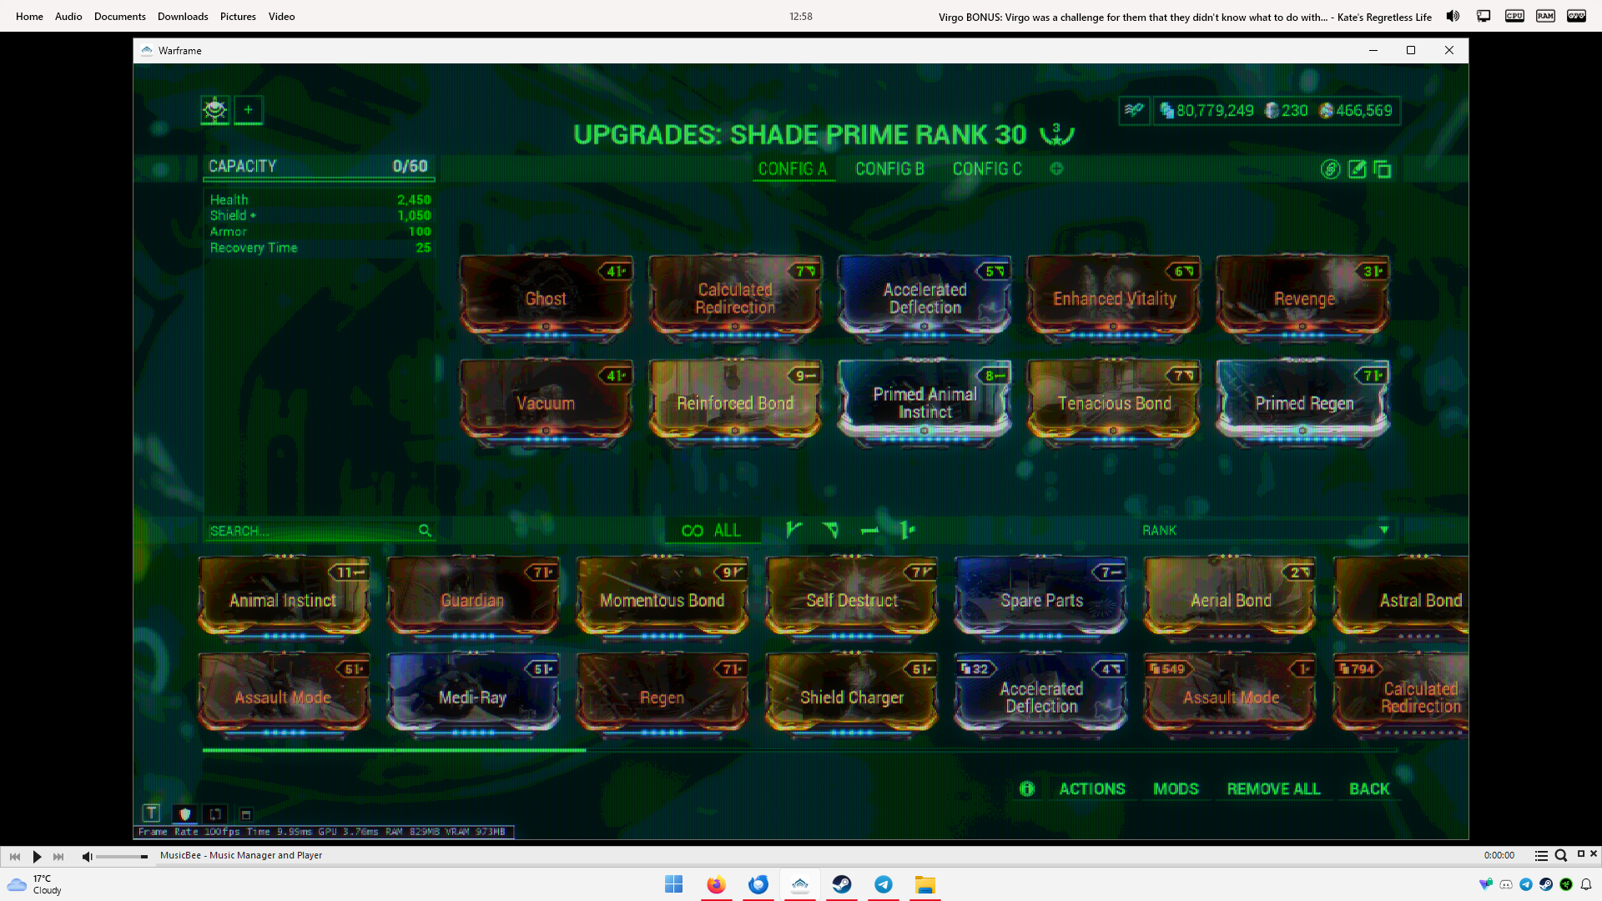Open the Windows Start menu
Screen dimensions: 1602x901
coord(674,884)
